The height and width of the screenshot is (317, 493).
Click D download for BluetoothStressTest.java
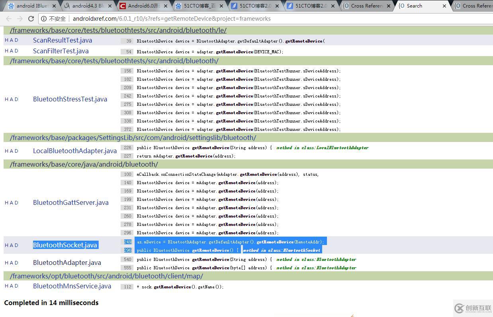pos(16,99)
